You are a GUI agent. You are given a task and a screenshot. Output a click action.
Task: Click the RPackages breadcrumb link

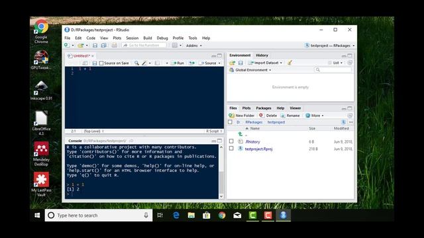[254, 122]
